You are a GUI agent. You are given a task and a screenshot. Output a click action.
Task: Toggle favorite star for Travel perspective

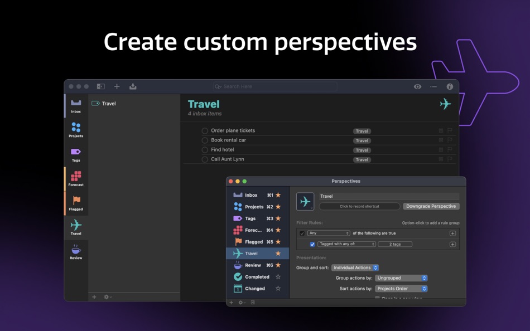(x=278, y=254)
